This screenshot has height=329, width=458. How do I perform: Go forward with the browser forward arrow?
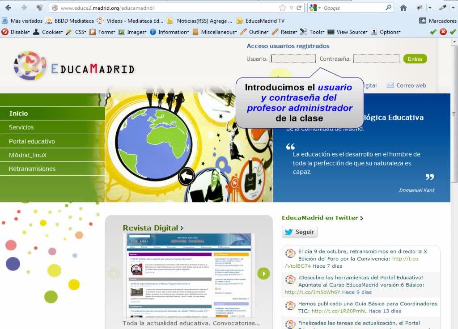[24, 8]
